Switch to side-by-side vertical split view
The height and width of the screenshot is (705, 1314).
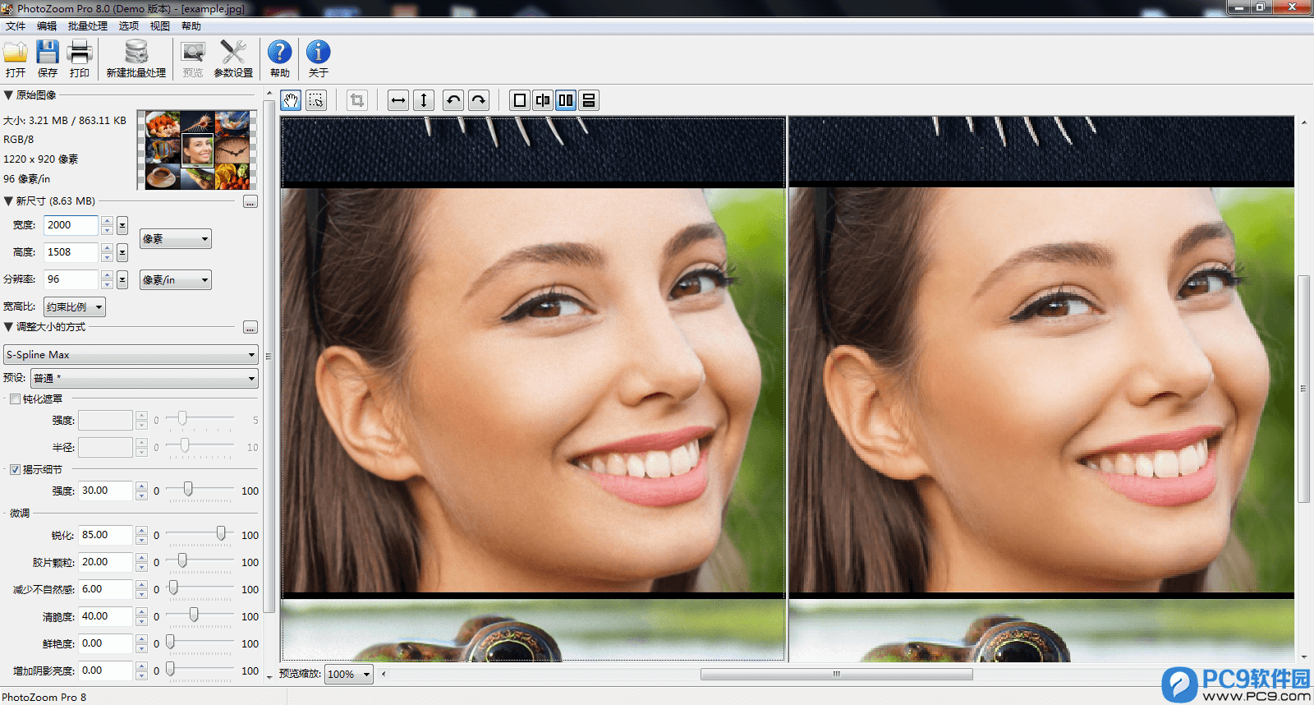click(x=566, y=100)
